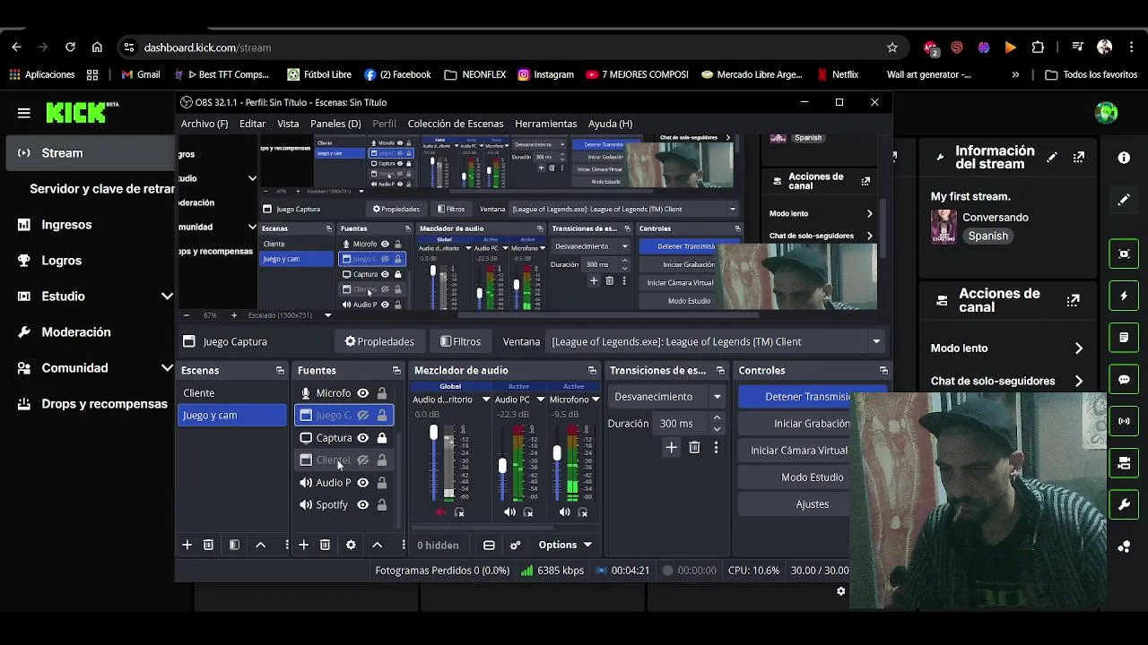Zoom out the OBS preview with the minus icon
Screen dimensions: 1148x645
click(x=186, y=315)
